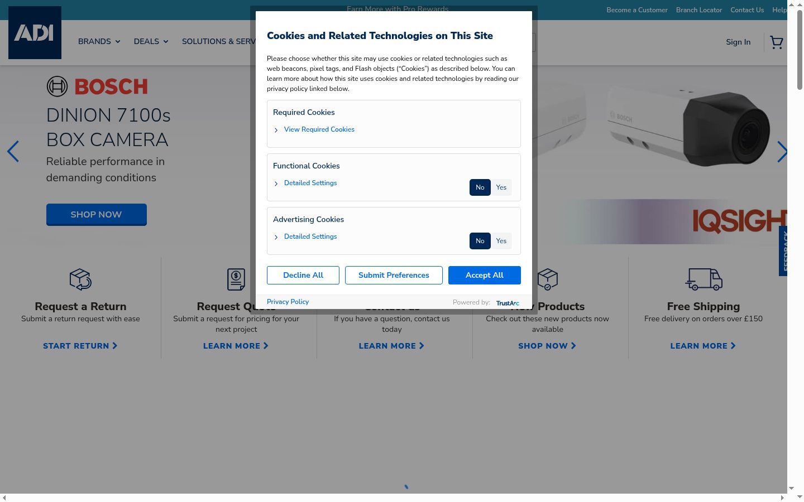Click the Feedback side tab
This screenshot has height=502, width=804.
point(783,251)
